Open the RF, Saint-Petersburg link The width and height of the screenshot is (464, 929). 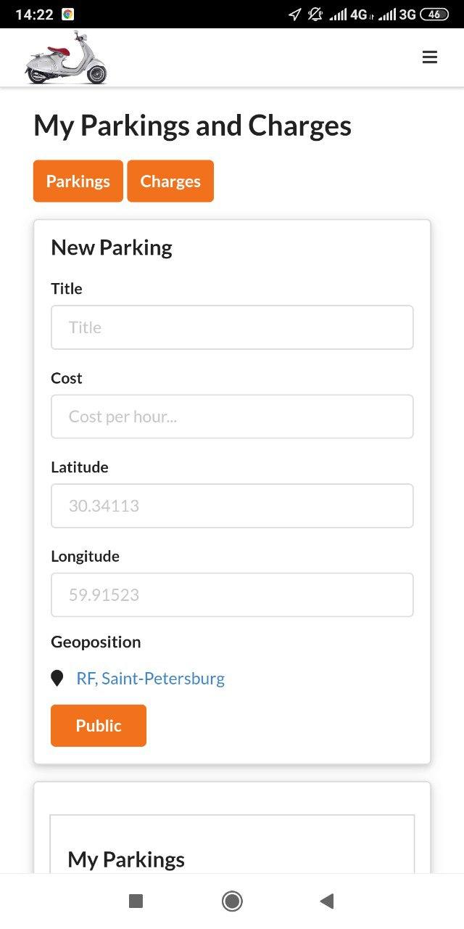[151, 679]
